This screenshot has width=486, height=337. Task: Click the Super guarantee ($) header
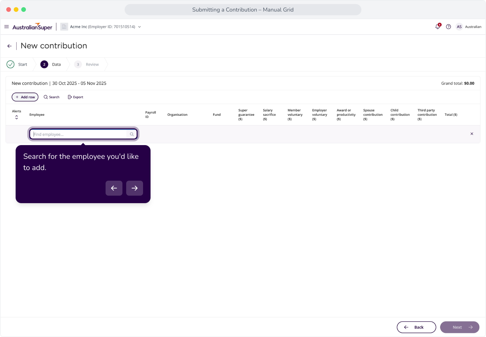(x=246, y=115)
